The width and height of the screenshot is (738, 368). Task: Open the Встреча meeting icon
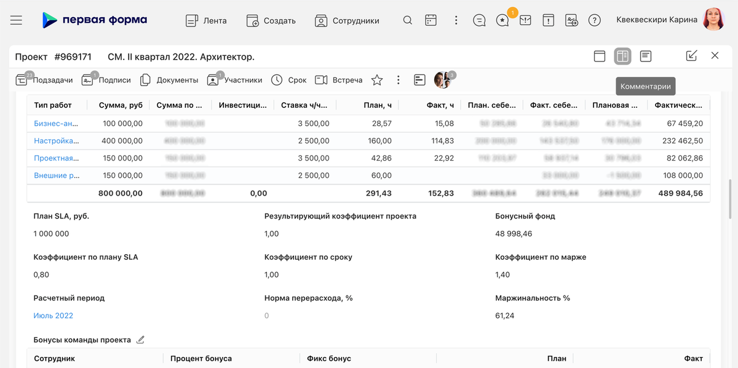[321, 79]
